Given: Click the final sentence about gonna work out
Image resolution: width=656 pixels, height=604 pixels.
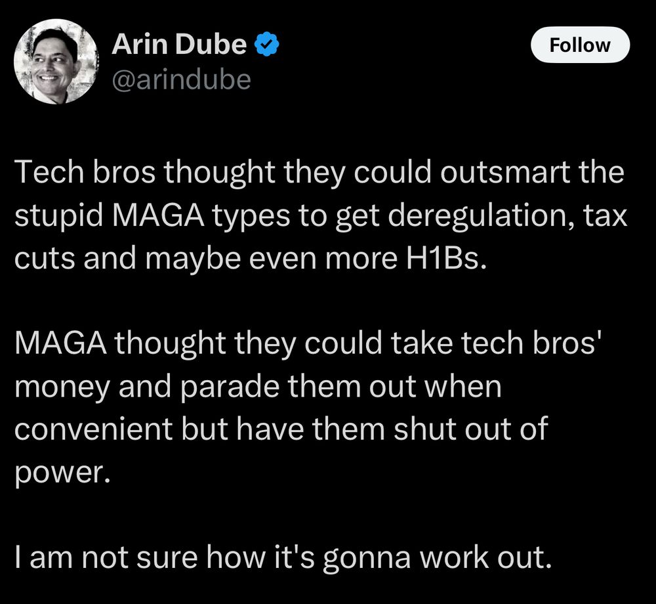Looking at the screenshot, I should point(283,557).
